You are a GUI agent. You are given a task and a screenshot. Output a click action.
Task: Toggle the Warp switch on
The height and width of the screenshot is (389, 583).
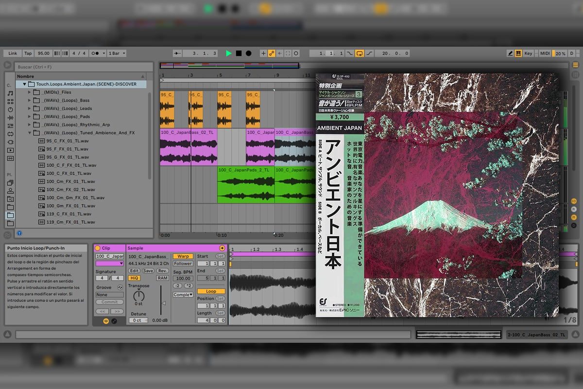pyautogui.click(x=183, y=256)
